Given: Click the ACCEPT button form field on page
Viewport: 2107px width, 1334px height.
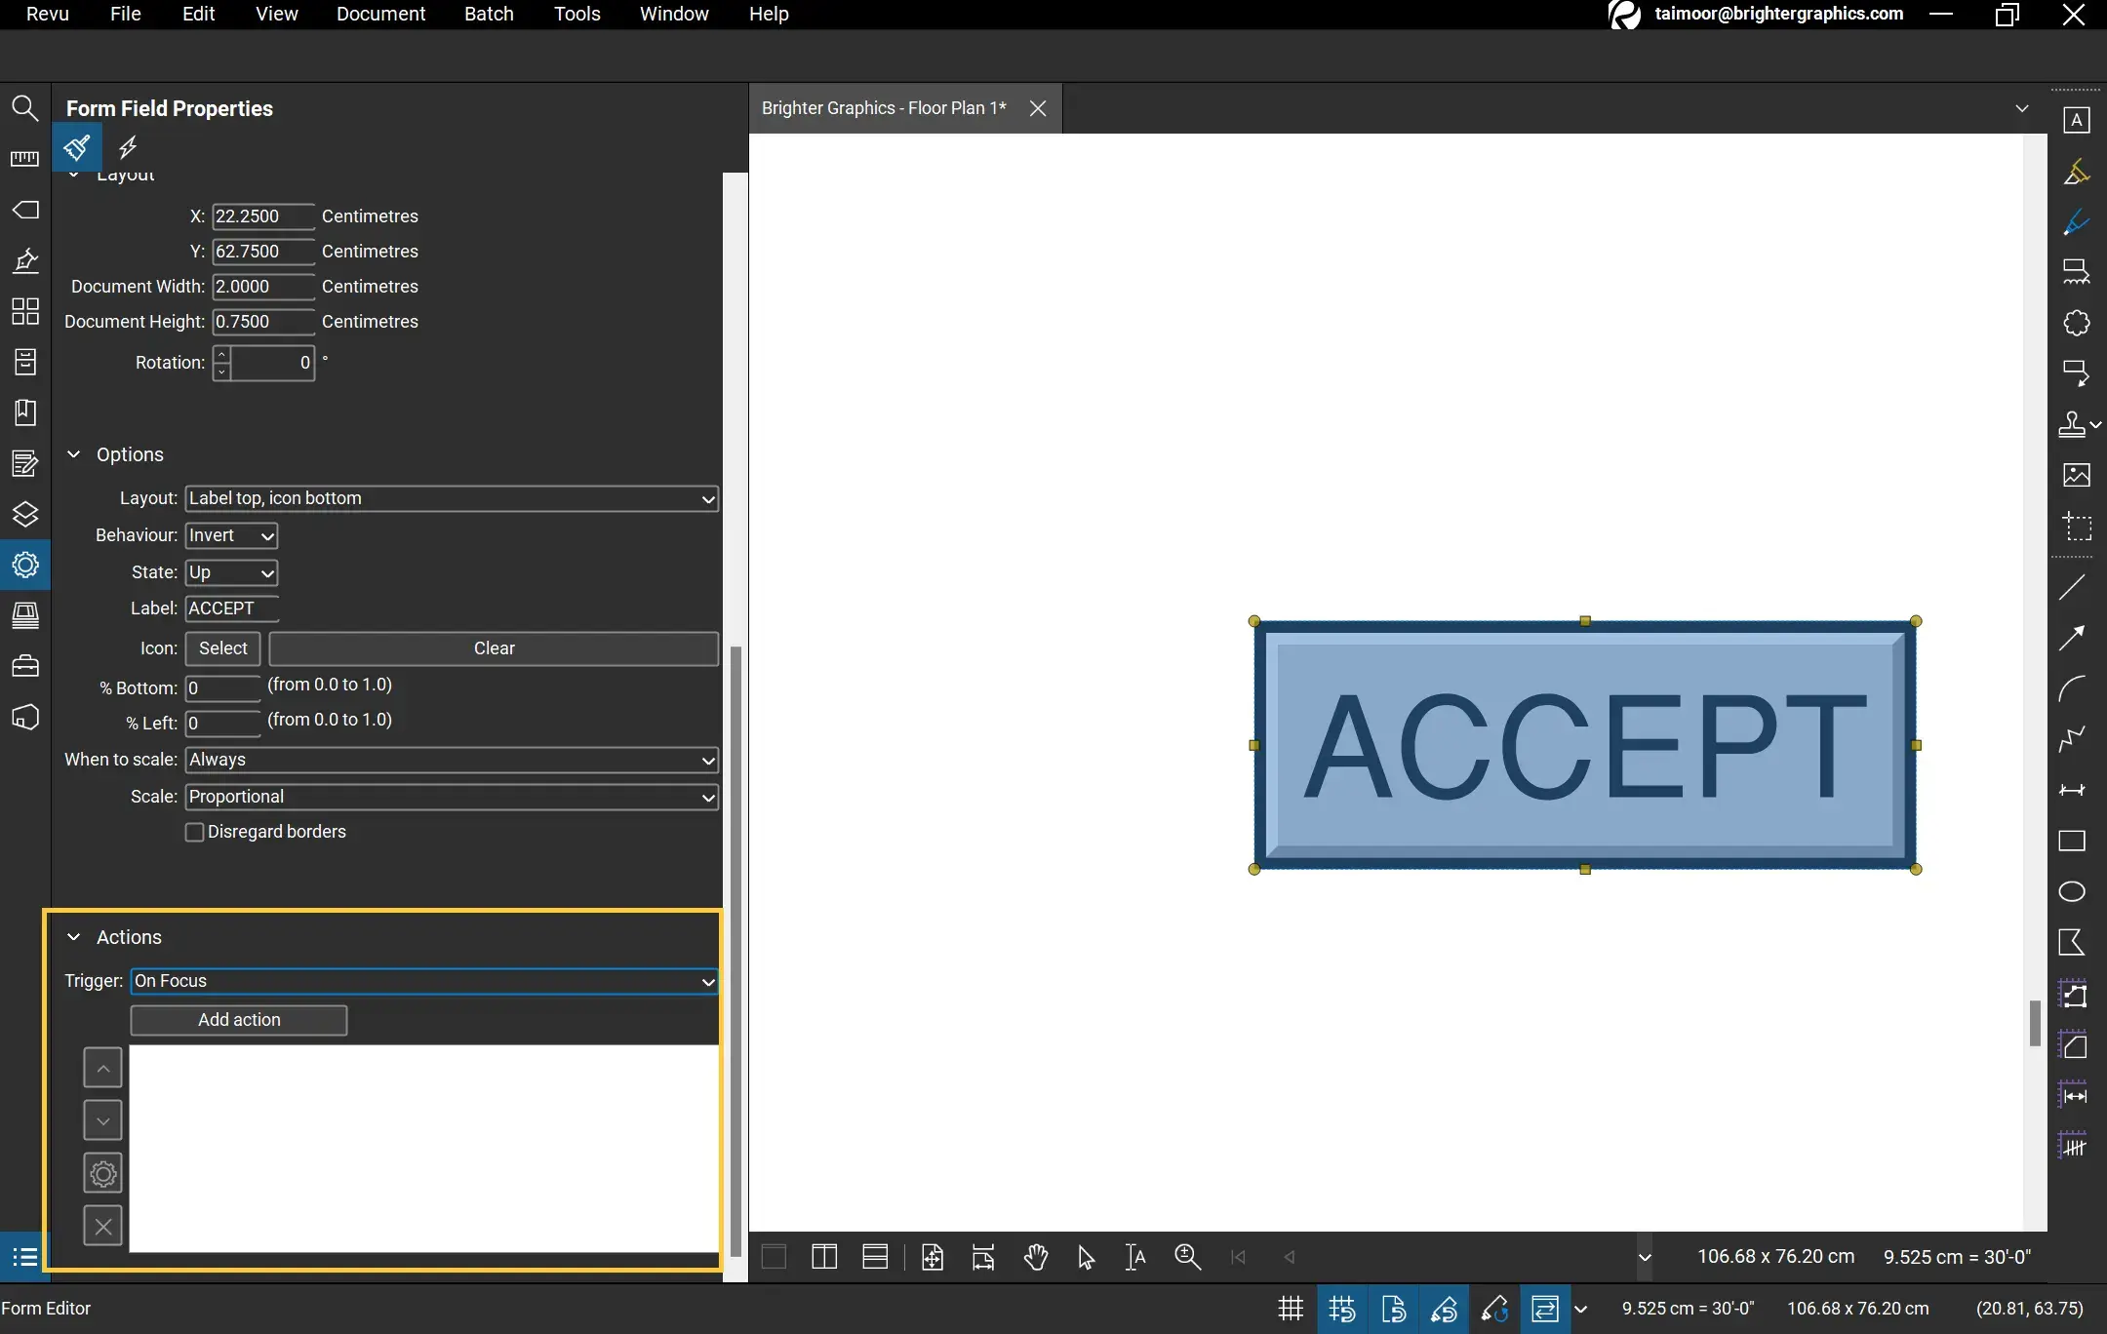Looking at the screenshot, I should point(1585,745).
